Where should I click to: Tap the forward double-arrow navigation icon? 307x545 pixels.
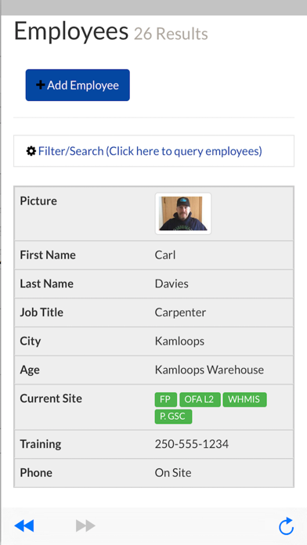click(85, 525)
